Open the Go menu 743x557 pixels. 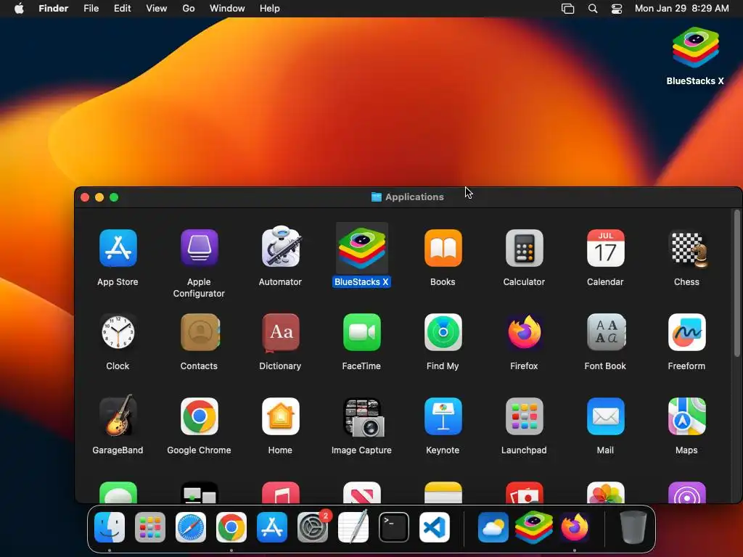click(x=189, y=8)
